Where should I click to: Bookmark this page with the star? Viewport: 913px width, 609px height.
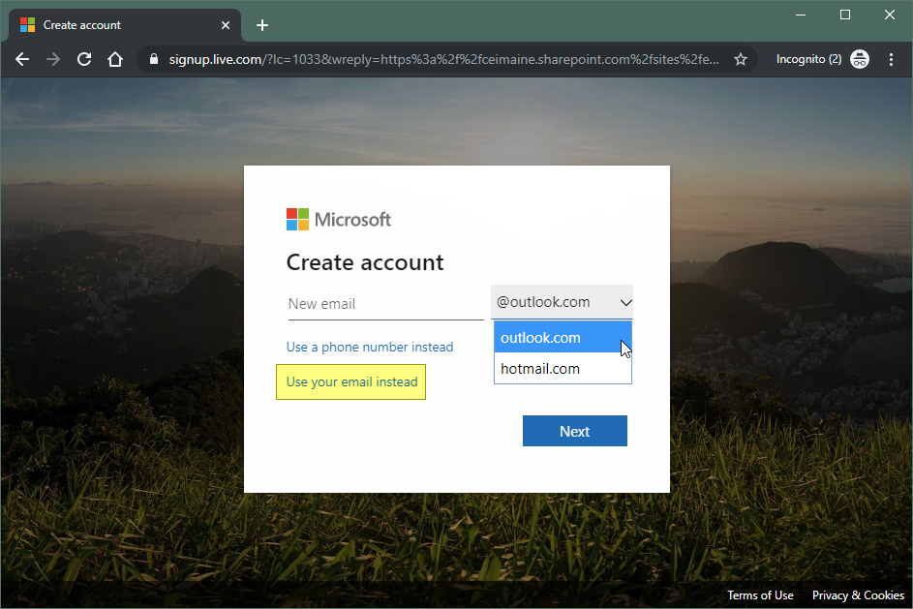pos(740,59)
